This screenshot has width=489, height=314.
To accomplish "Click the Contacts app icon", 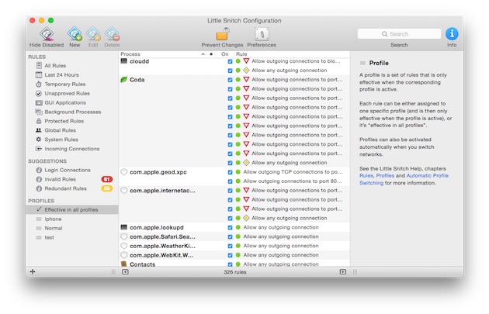I will click(x=124, y=264).
